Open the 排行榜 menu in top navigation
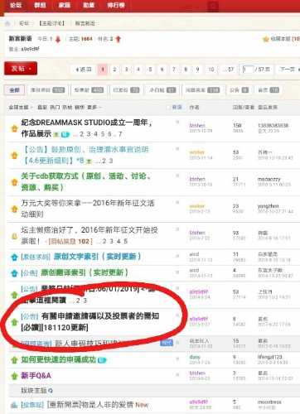The height and width of the screenshot is (414, 300). click(116, 5)
